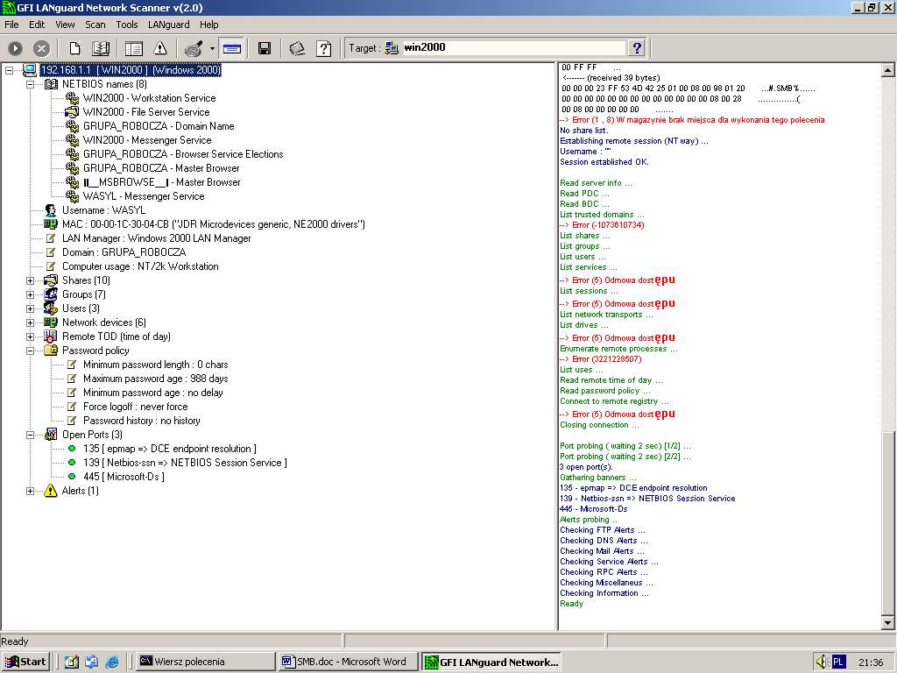Image resolution: width=897 pixels, height=673 pixels.
Task: Click the MAC address network card icon
Action: click(51, 224)
